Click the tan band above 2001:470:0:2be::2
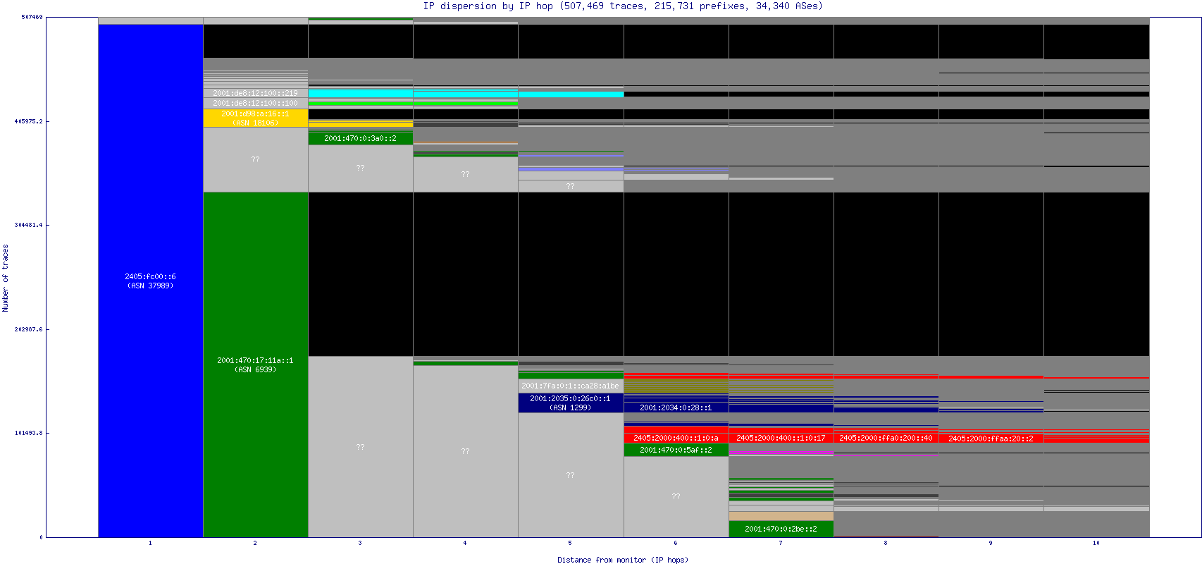Viewport: 1202px width, 564px height. pyautogui.click(x=781, y=516)
